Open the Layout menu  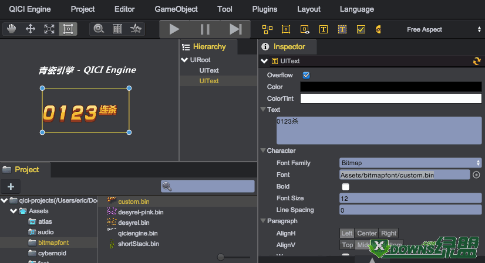tap(309, 9)
